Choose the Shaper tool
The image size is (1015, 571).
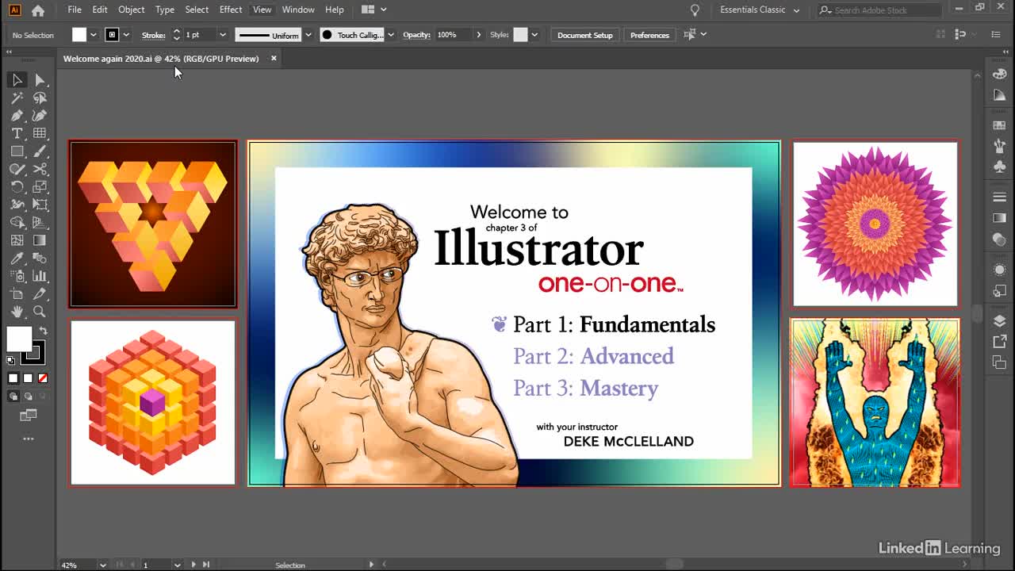(17, 169)
